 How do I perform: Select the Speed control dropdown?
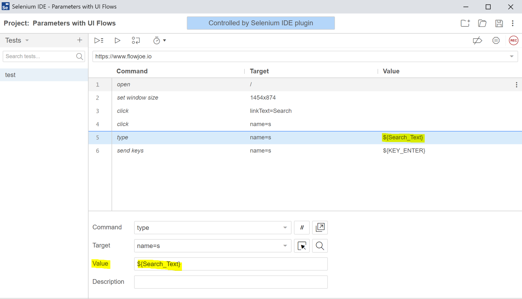point(160,41)
